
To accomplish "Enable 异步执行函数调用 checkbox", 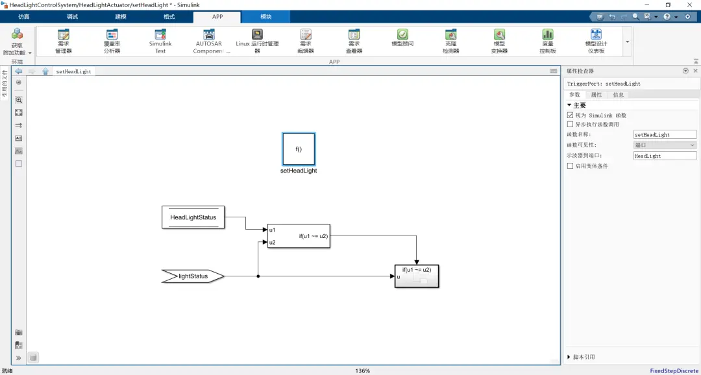I will coord(570,125).
